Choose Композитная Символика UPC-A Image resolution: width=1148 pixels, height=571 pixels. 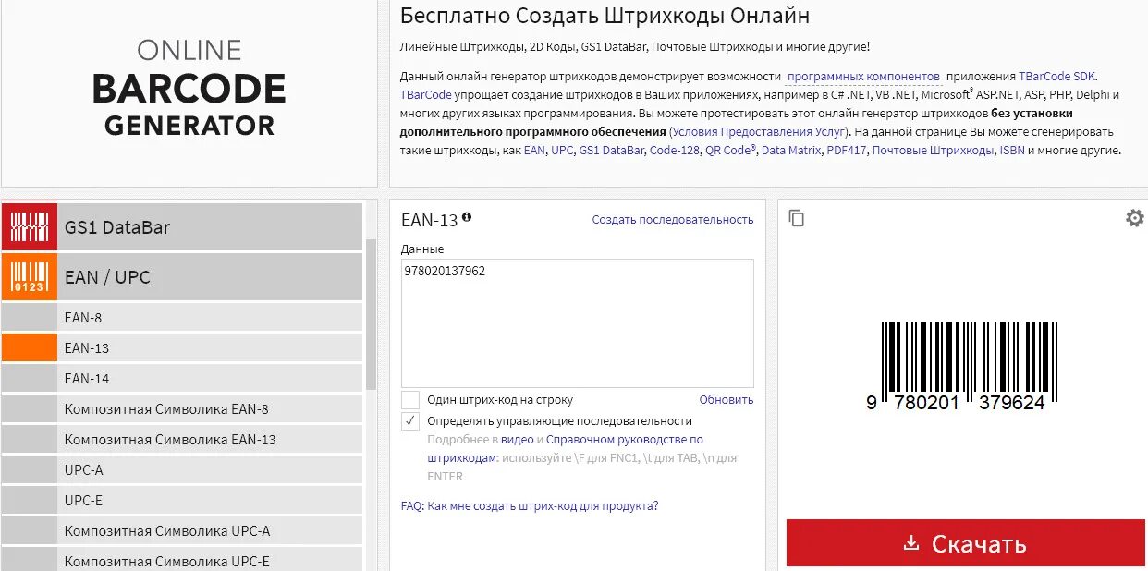click(x=182, y=530)
